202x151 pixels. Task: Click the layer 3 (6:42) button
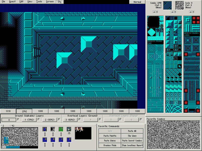point(70,120)
